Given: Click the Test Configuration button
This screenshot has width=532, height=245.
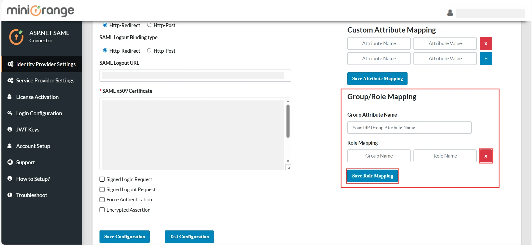Looking at the screenshot, I should [189, 237].
